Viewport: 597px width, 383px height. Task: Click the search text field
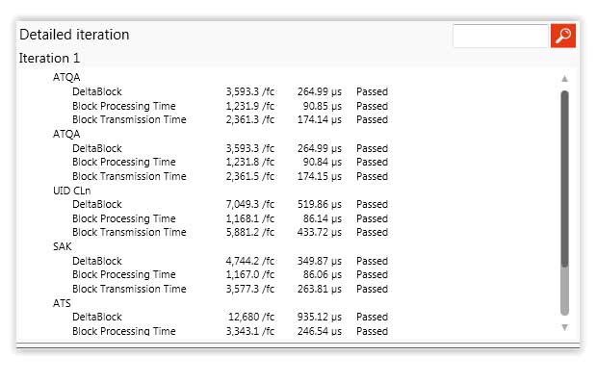pos(501,36)
